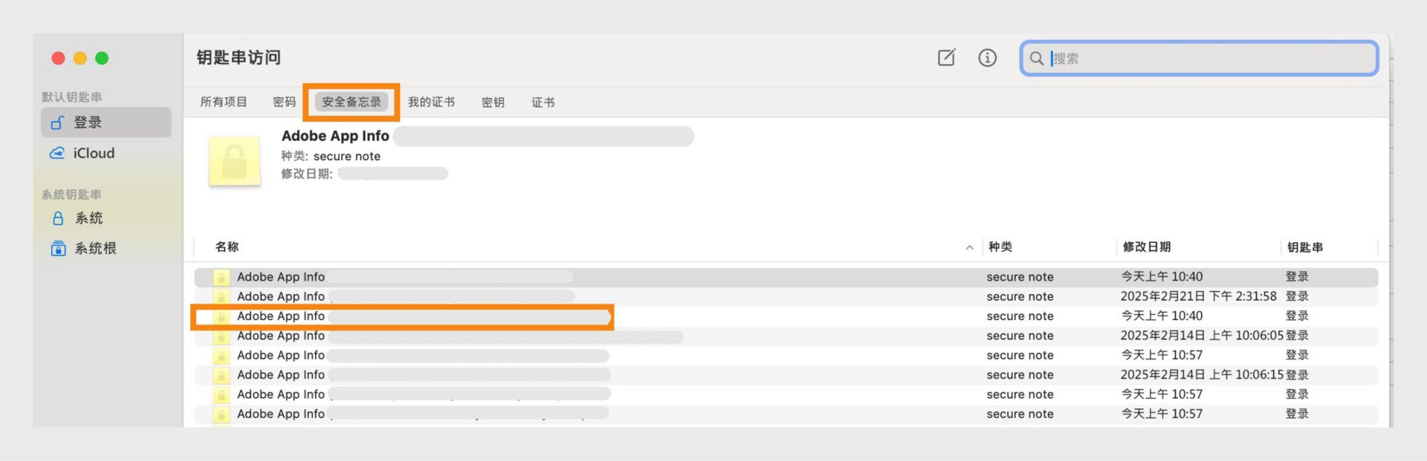Click the large yellow secure note icon
Viewport: 1427px width, 461px height.
click(x=235, y=161)
